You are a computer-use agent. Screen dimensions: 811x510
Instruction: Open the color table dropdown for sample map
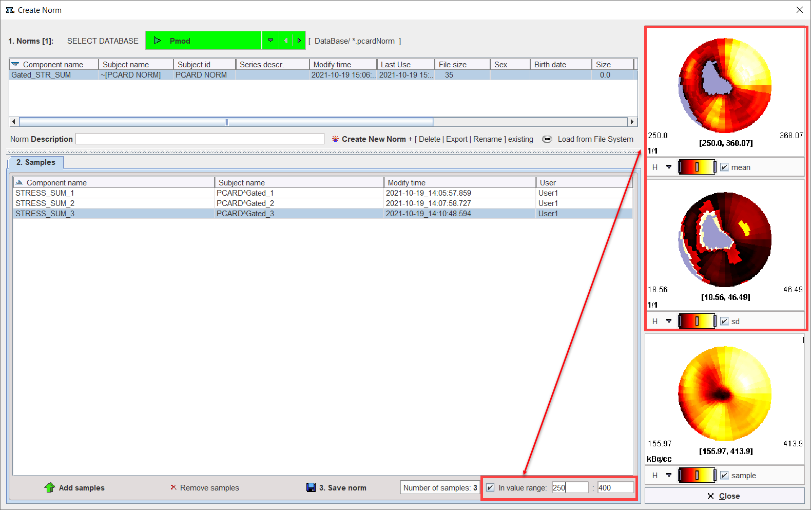point(669,475)
